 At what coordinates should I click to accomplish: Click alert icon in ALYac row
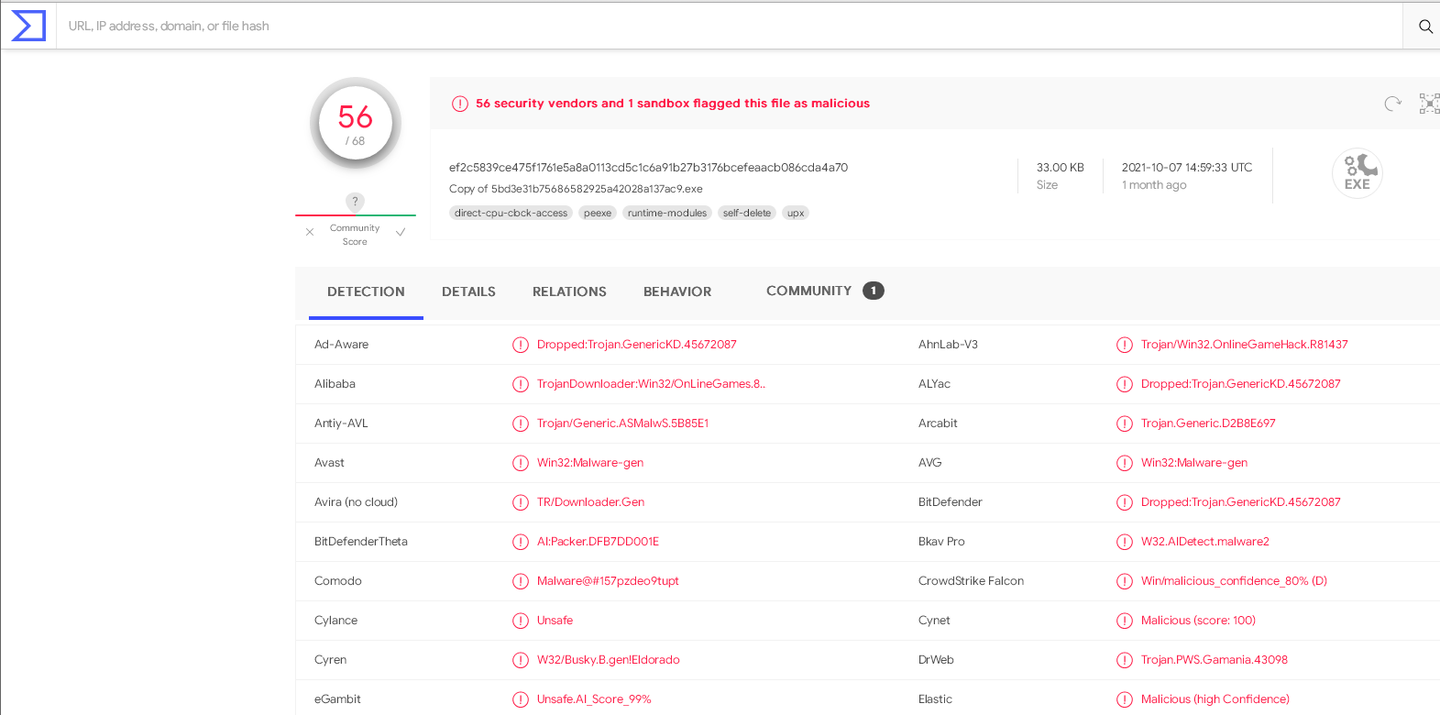pyautogui.click(x=1125, y=384)
